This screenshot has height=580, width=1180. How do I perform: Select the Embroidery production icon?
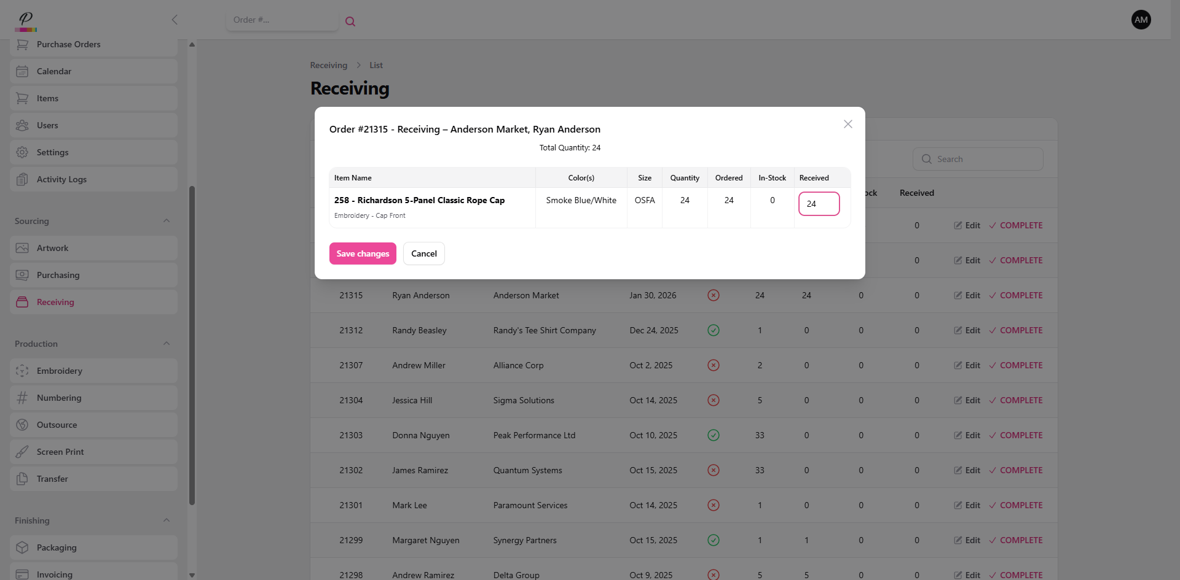coord(22,371)
